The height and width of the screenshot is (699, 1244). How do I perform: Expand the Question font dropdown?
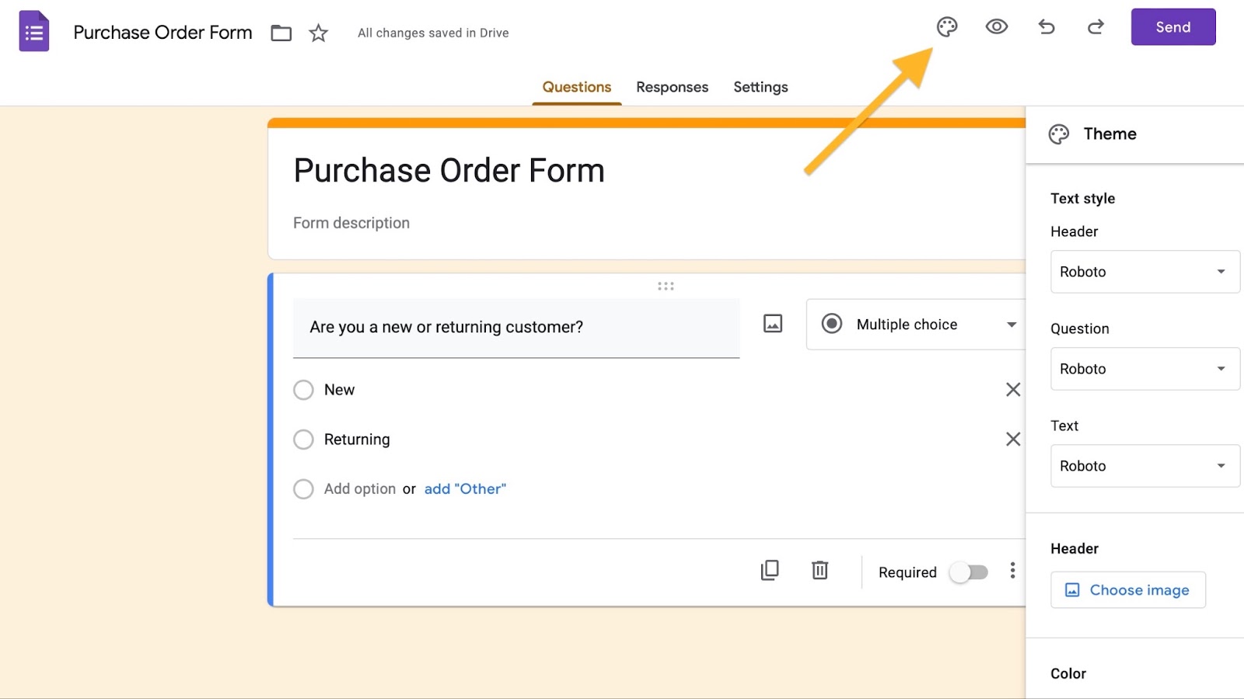1144,369
